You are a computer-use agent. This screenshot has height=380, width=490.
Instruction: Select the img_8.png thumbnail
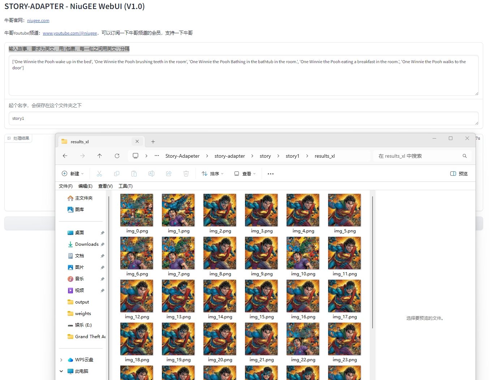pyautogui.click(x=220, y=253)
